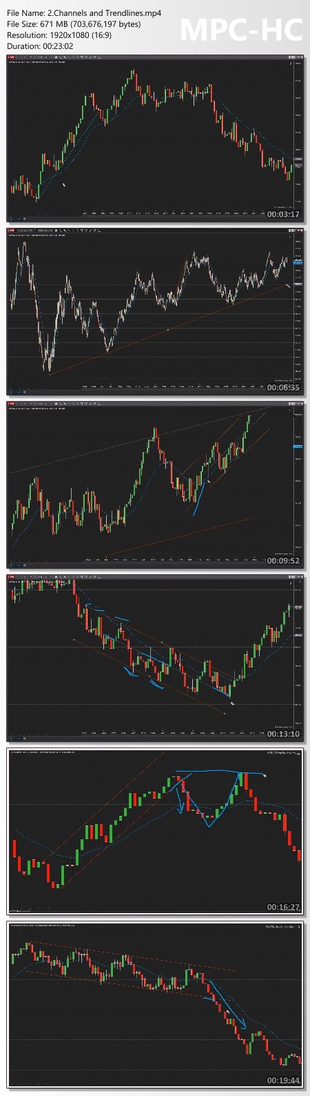Open the thumbnail timestamped 00:03:17
310x1096 pixels.
point(155,139)
